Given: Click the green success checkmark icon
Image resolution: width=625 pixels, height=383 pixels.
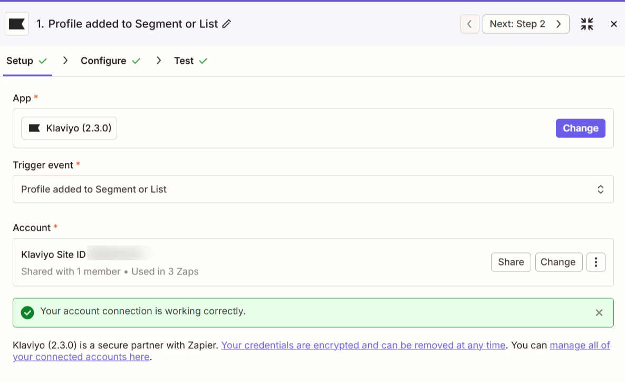Looking at the screenshot, I should pos(27,312).
